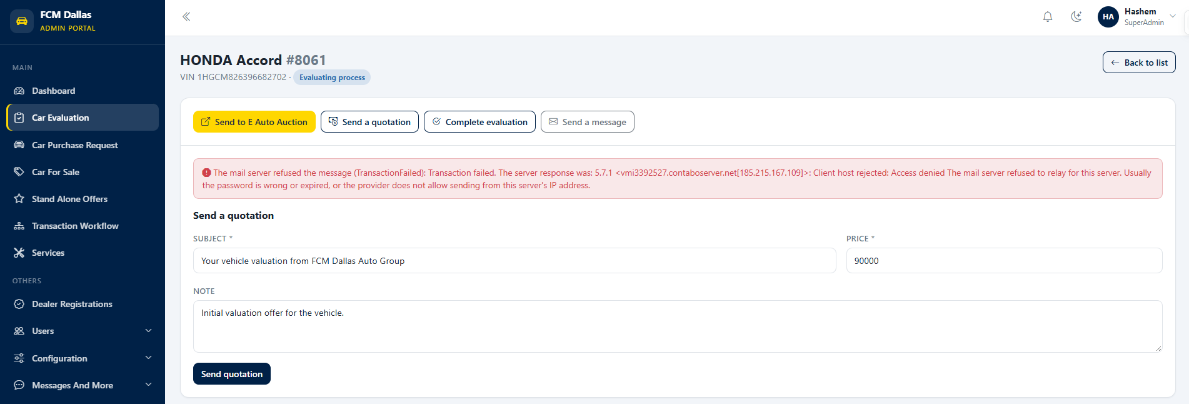This screenshot has width=1189, height=404.
Task: Submit with the Send quotation button
Action: tap(232, 374)
